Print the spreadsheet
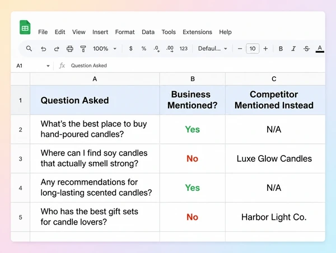The width and height of the screenshot is (336, 253). 69,49
